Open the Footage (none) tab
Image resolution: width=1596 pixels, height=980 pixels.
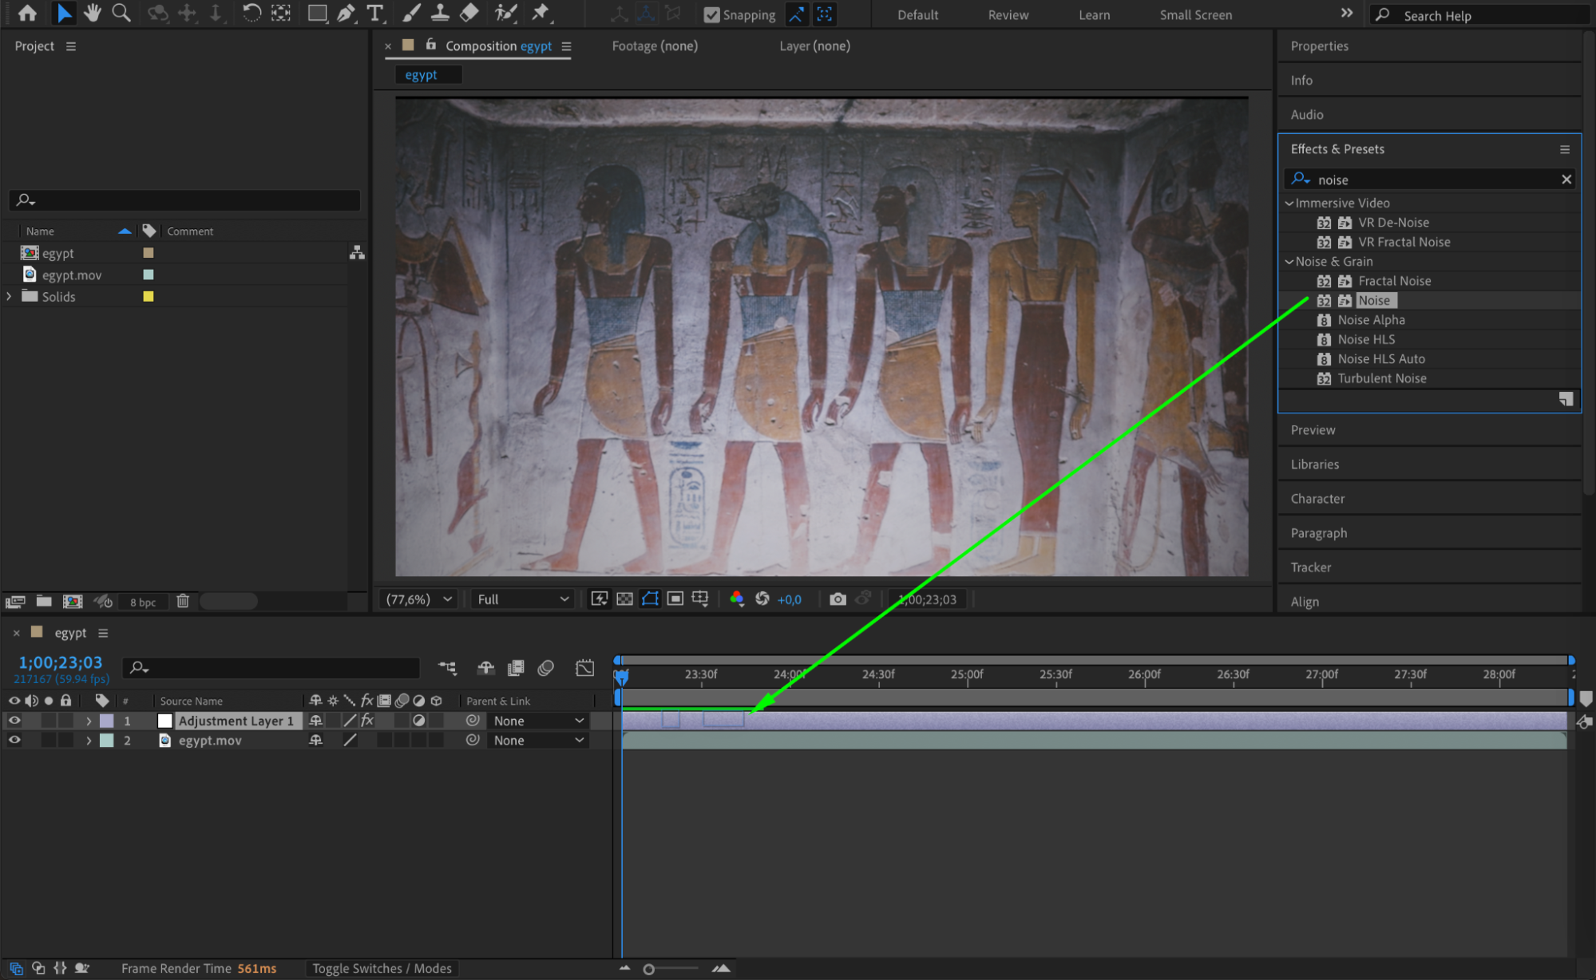[x=654, y=45]
